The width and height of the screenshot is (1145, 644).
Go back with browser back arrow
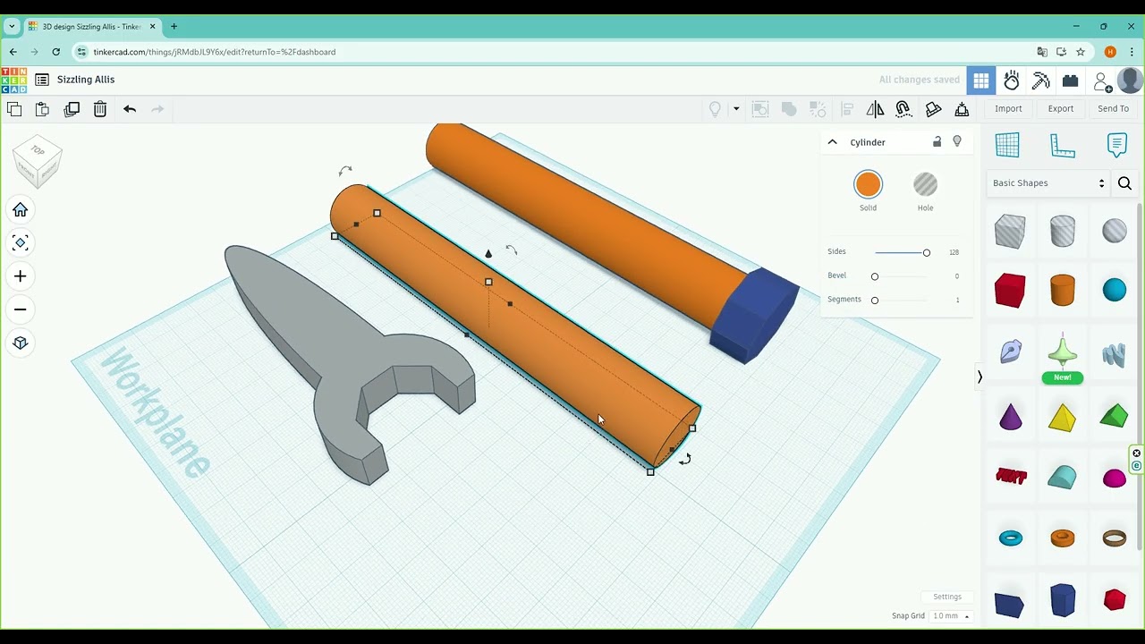click(13, 52)
